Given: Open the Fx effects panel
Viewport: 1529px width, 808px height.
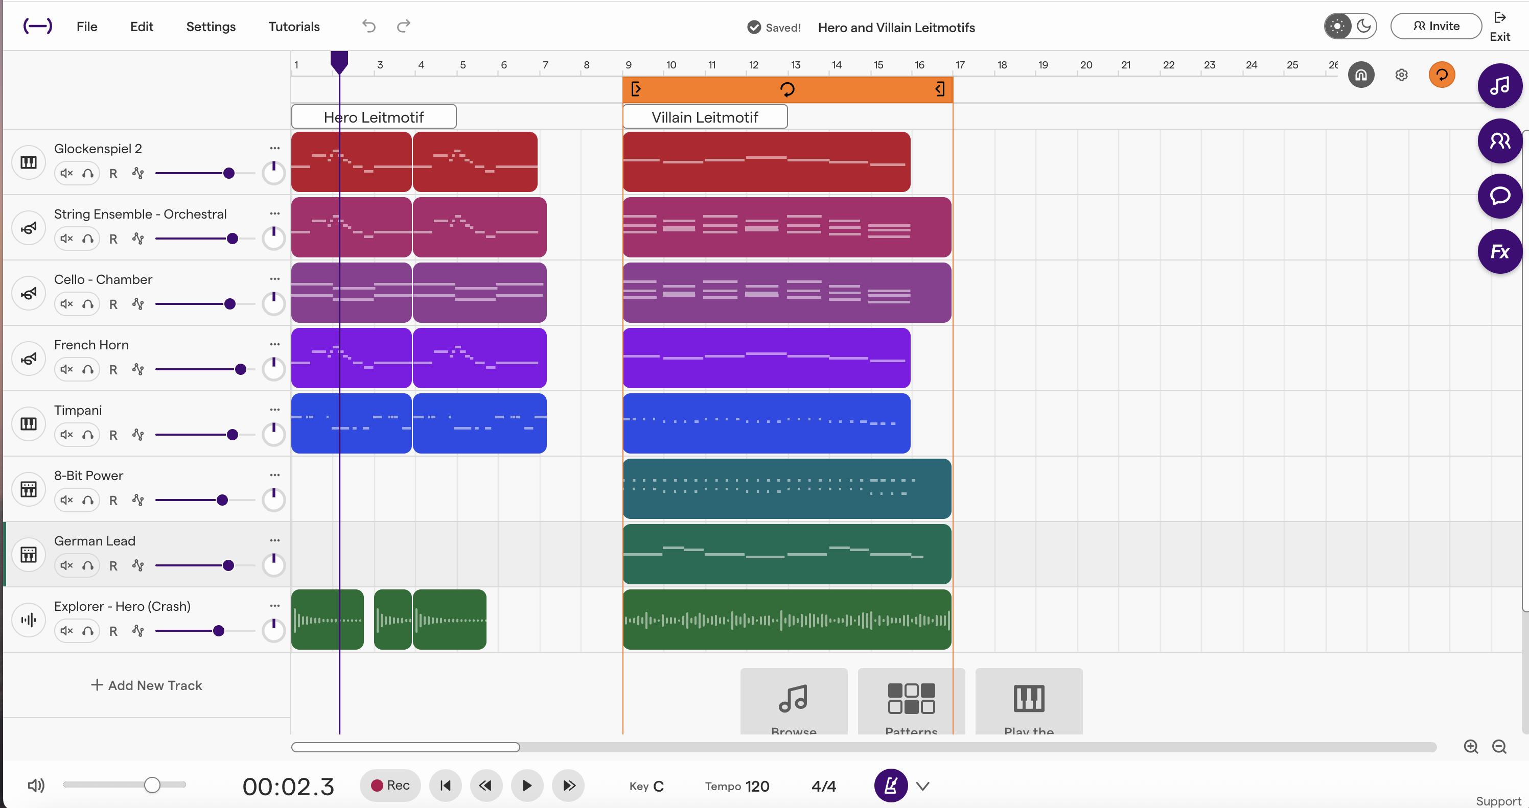Looking at the screenshot, I should pyautogui.click(x=1499, y=251).
